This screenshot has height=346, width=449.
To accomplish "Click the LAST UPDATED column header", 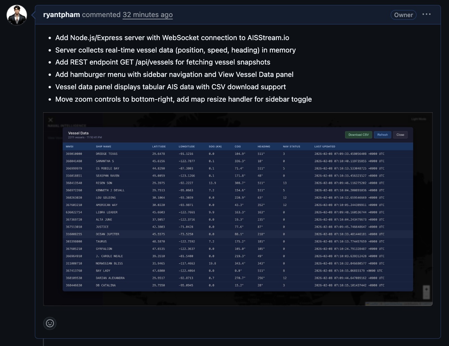I will (x=325, y=146).
